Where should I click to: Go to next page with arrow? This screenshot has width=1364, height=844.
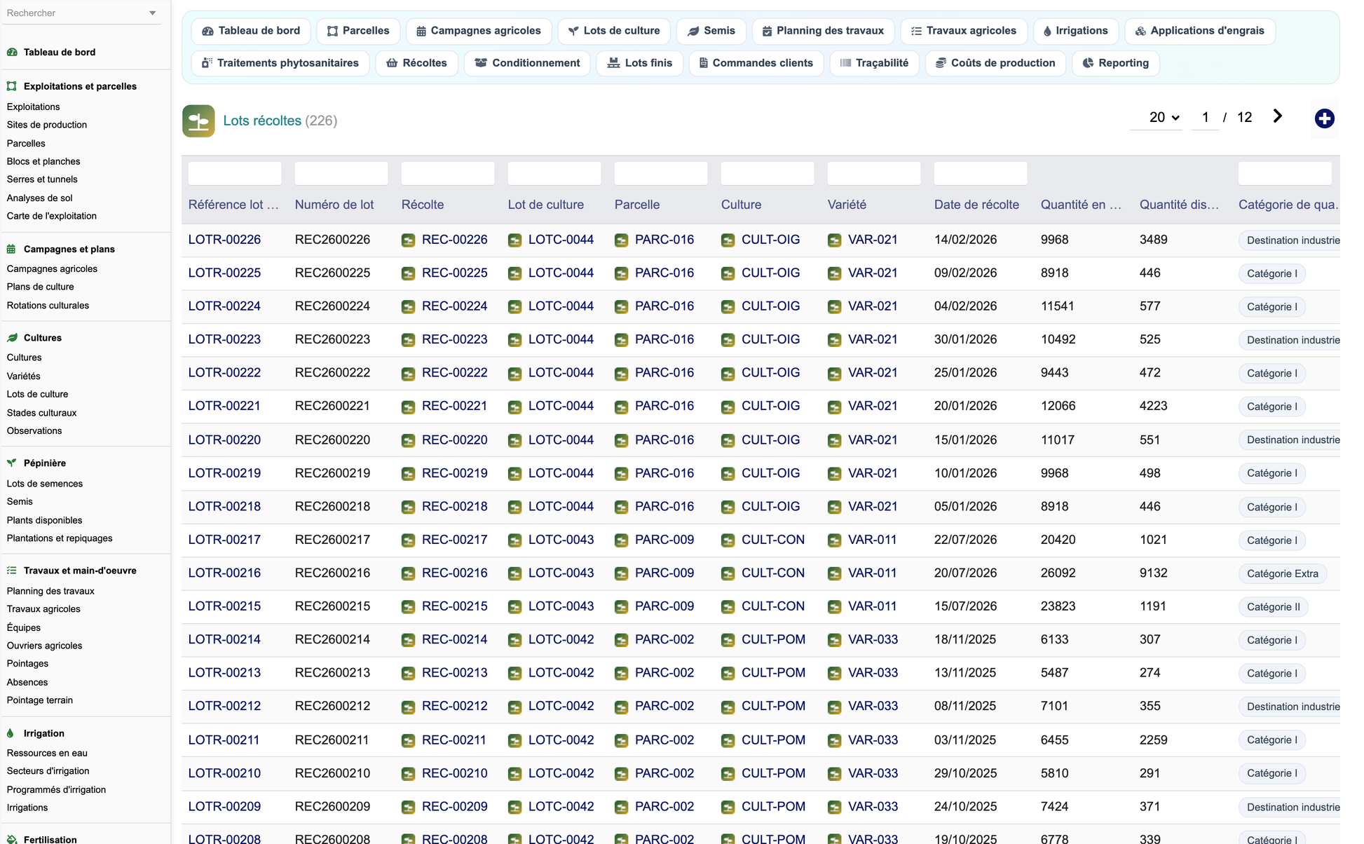1277,116
